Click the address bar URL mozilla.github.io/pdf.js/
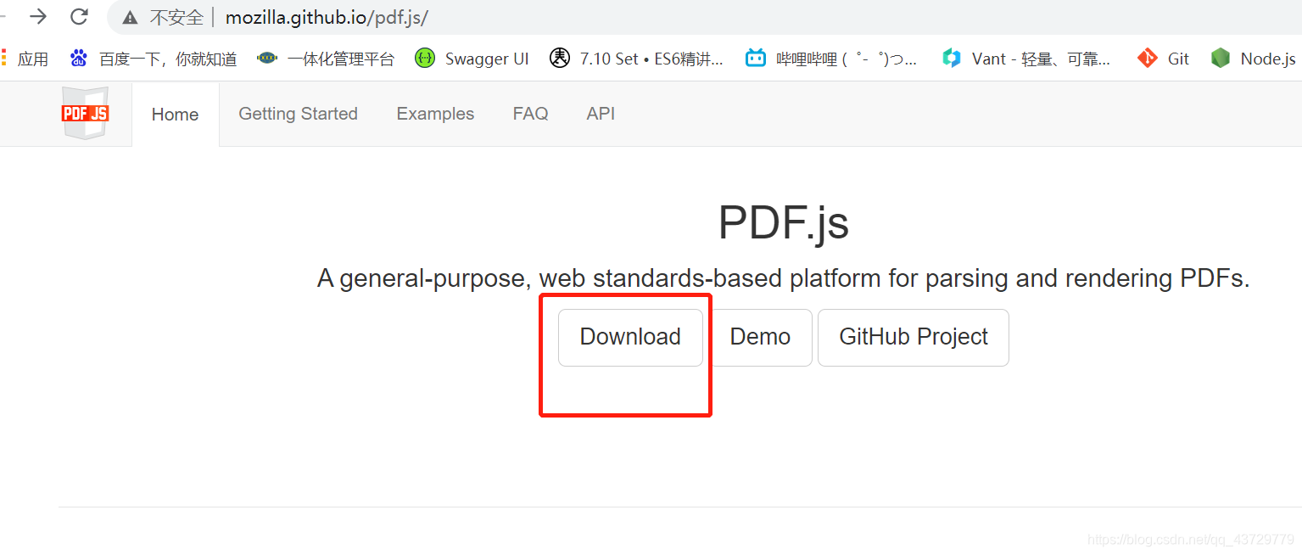This screenshot has width=1302, height=555. point(327,17)
